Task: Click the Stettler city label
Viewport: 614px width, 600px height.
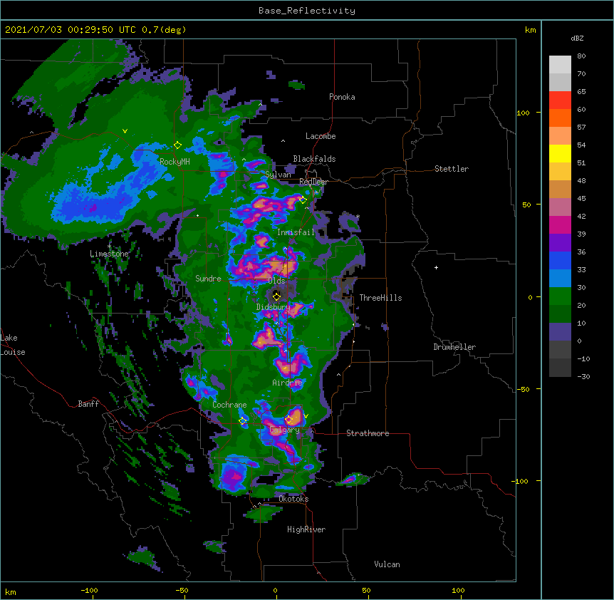Action: click(x=452, y=169)
